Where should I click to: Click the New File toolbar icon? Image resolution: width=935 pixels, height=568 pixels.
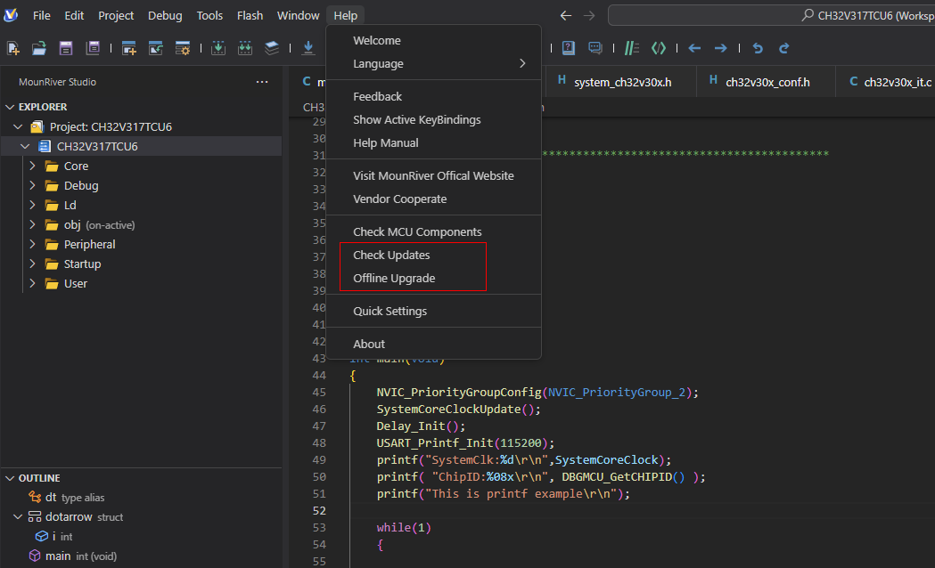point(13,48)
